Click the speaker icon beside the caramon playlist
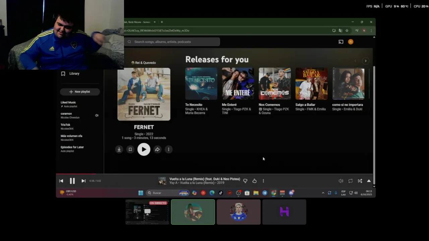 [97, 115]
